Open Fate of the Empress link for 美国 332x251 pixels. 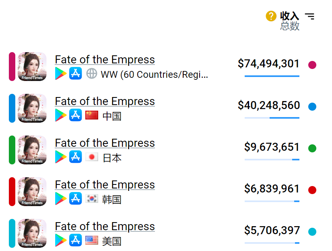tap(105, 227)
